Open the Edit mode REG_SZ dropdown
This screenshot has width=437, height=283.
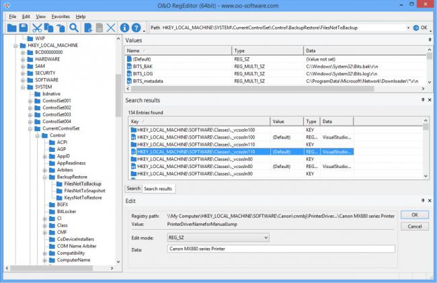click(x=218, y=237)
